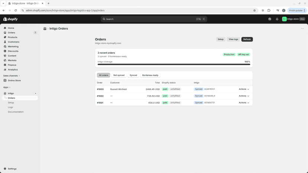The image size is (308, 173).
Task: Close the Intigo Orders browser tab
Action: 42,3
